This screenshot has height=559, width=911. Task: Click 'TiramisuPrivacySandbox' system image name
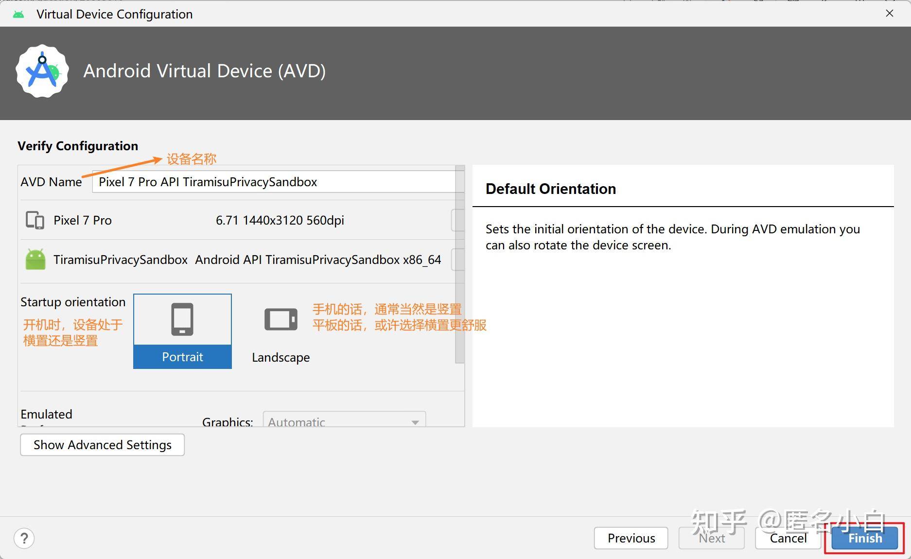click(121, 260)
